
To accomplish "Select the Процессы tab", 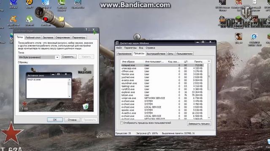I will click(x=139, y=53).
